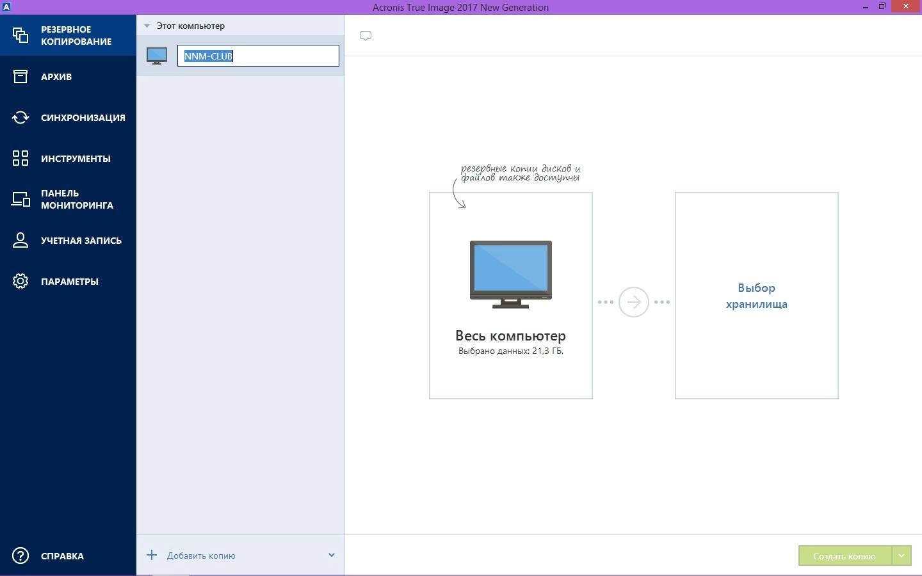Click the large monitor image in source box
Viewport: 922px width, 576px height.
(511, 274)
